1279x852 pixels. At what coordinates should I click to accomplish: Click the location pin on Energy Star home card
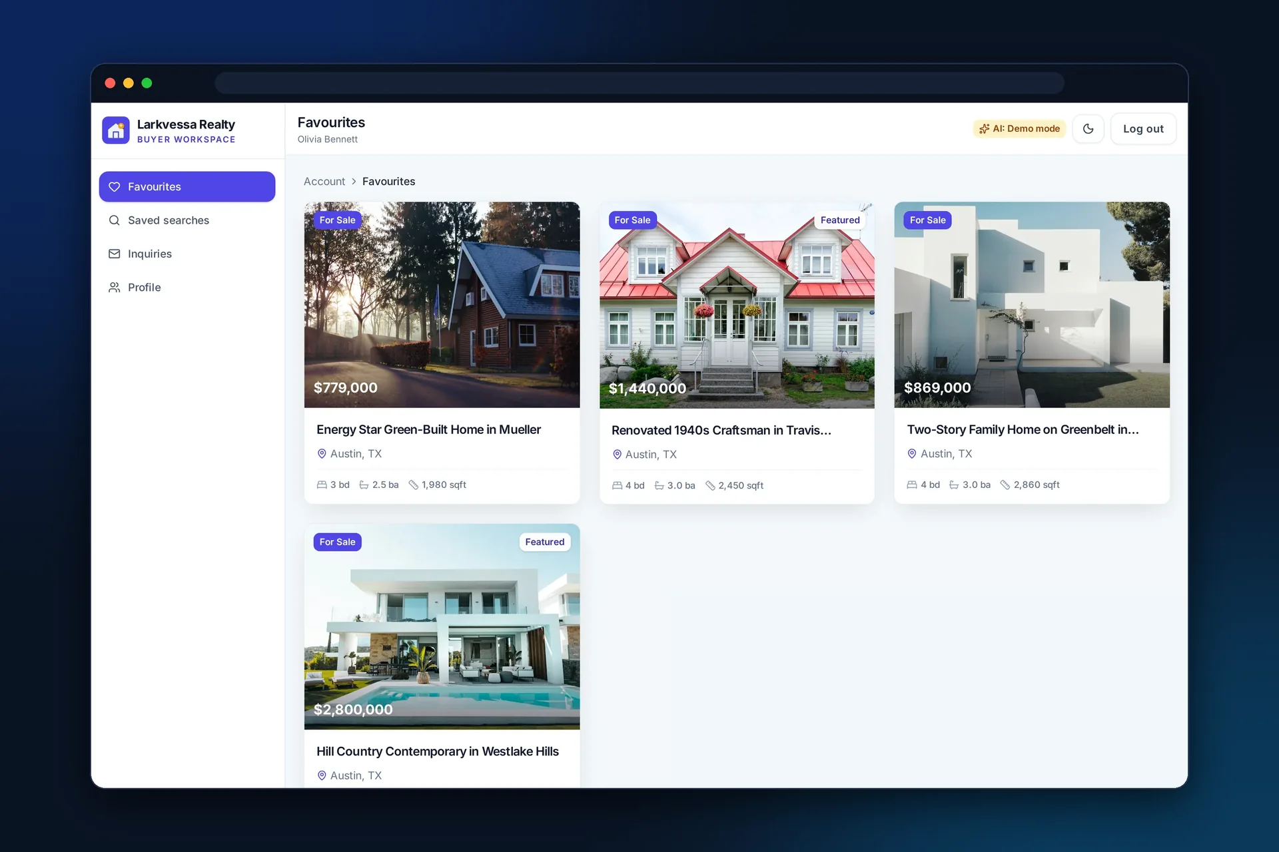[322, 454]
